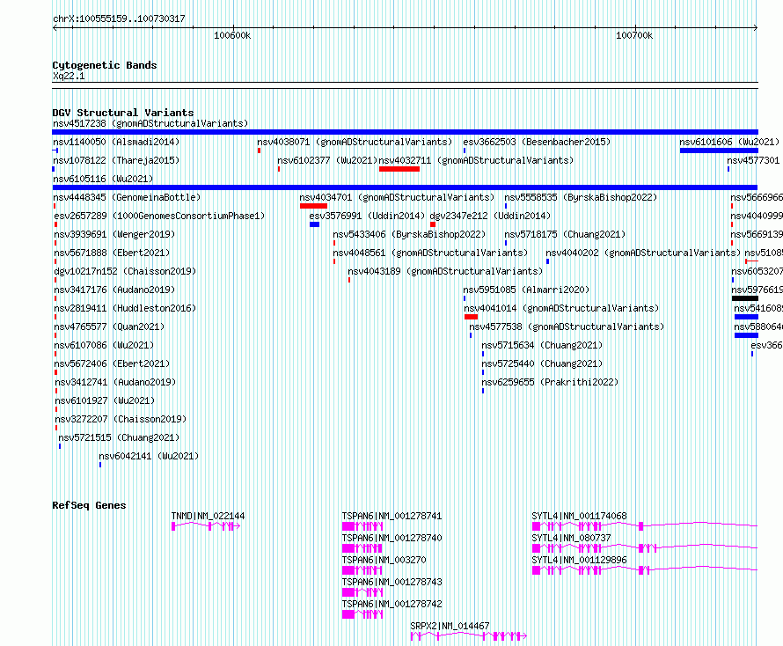Select nsv4048561 gnomAD variant label
The image size is (783, 646).
point(430,253)
